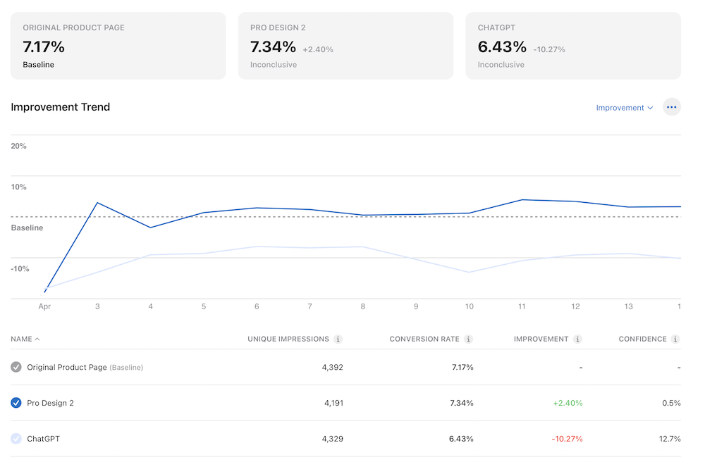Click the Improvement Trend section title
Viewport: 705px width, 467px height.
[x=60, y=107]
